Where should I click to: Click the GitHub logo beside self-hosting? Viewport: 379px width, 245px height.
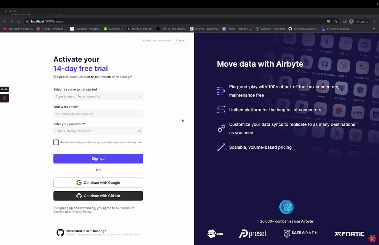coord(60,233)
